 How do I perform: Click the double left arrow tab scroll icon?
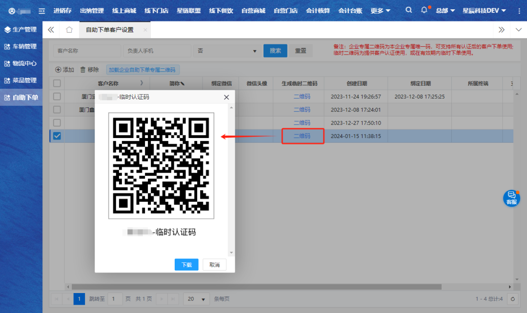click(x=51, y=30)
